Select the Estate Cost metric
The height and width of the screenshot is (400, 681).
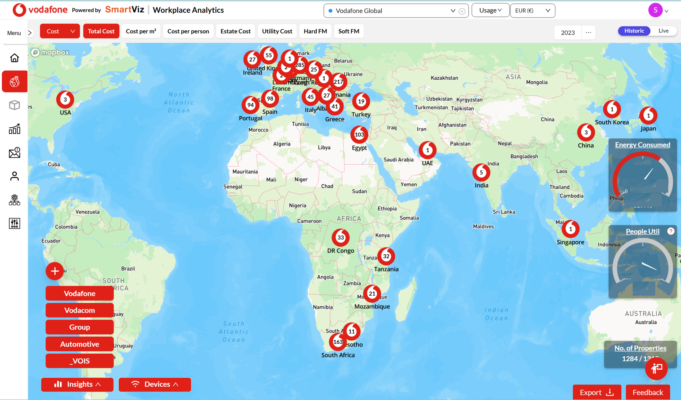(x=235, y=31)
